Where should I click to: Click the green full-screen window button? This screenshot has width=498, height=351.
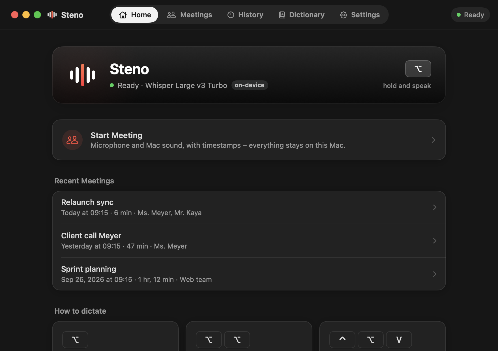[x=37, y=15]
